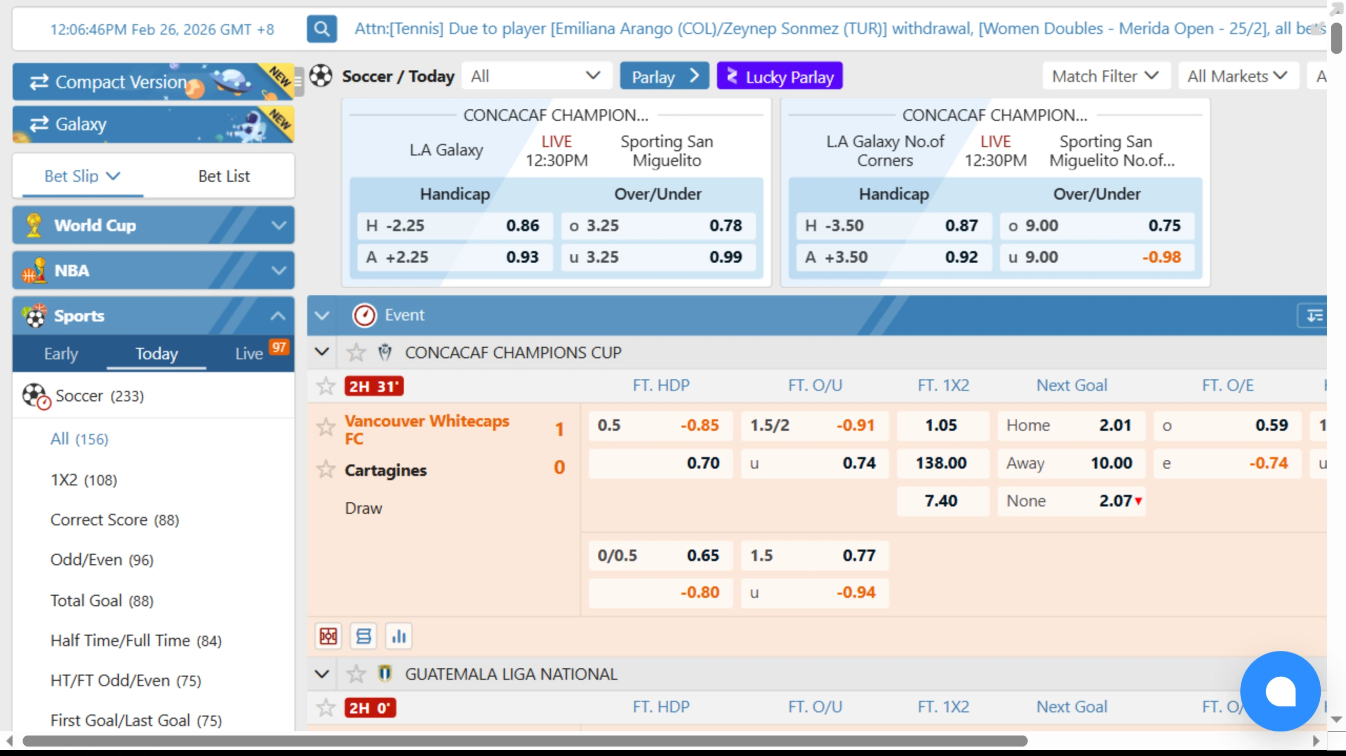
Task: Select the 1.05 FT 1X2 home odds
Action: [941, 425]
